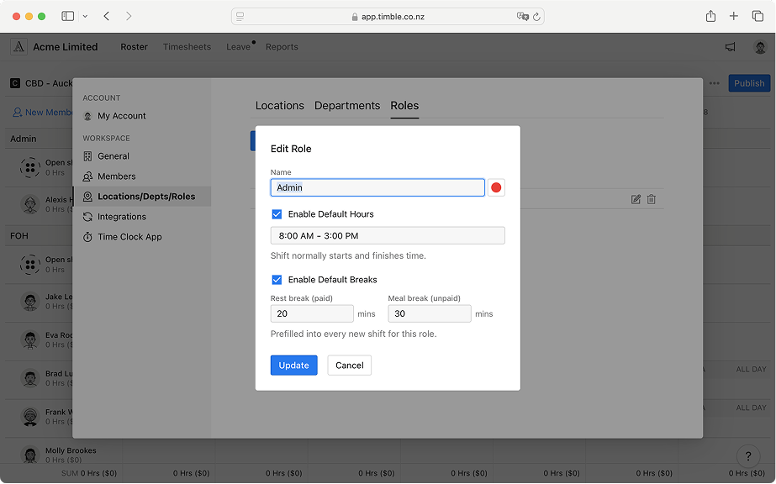Click the app.timble.co.nz address bar
The image size is (776, 484).
[388, 16]
